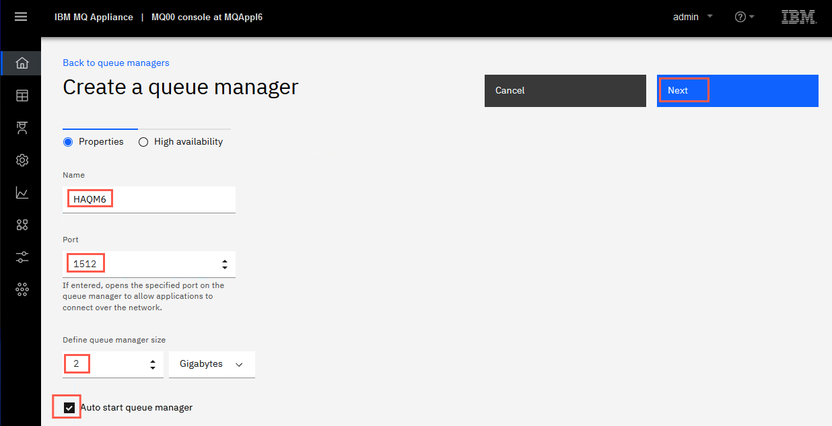Open the connected boxes sidebar icon
This screenshot has height=426, width=832.
22,225
